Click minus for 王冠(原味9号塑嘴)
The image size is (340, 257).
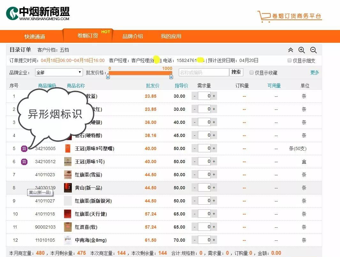point(195,148)
